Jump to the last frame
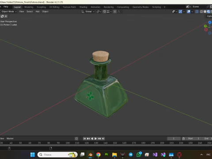The height and width of the screenshot is (159, 212). [103, 139]
